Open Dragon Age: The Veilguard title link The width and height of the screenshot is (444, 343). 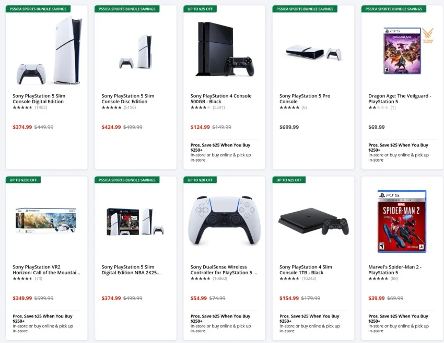coord(400,99)
